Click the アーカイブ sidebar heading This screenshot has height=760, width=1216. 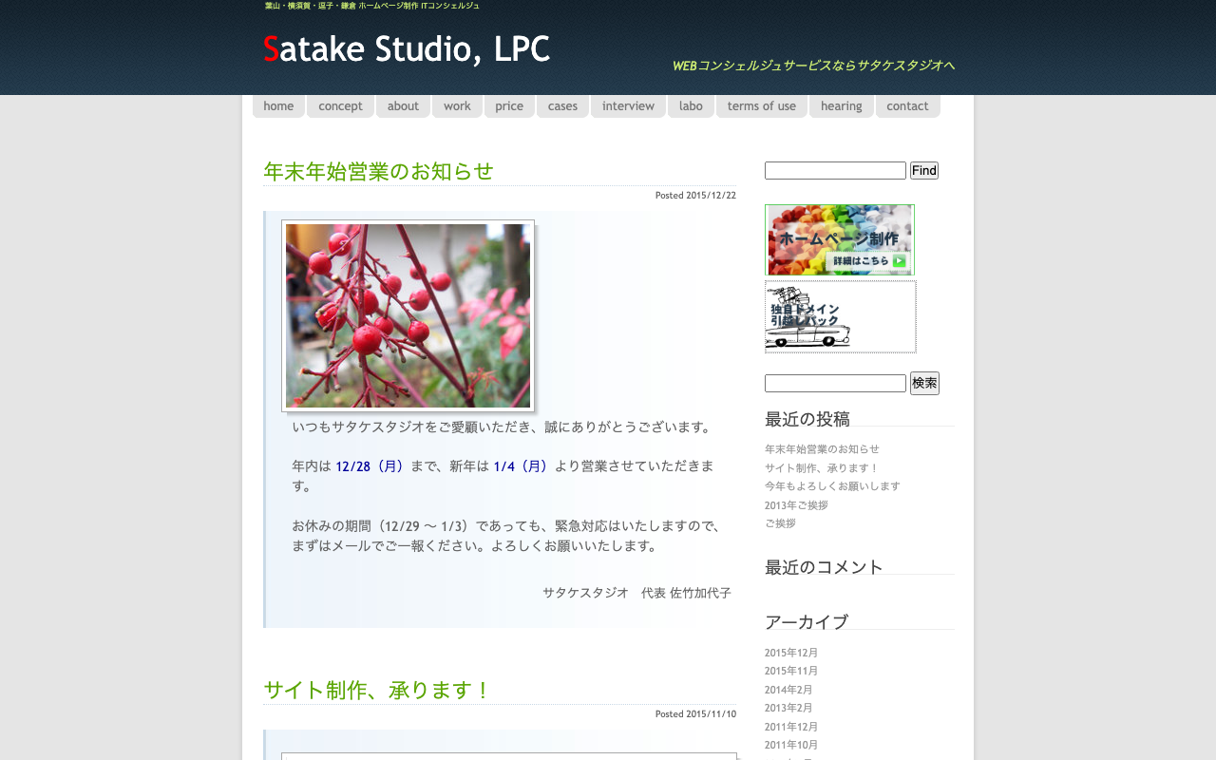[807, 622]
